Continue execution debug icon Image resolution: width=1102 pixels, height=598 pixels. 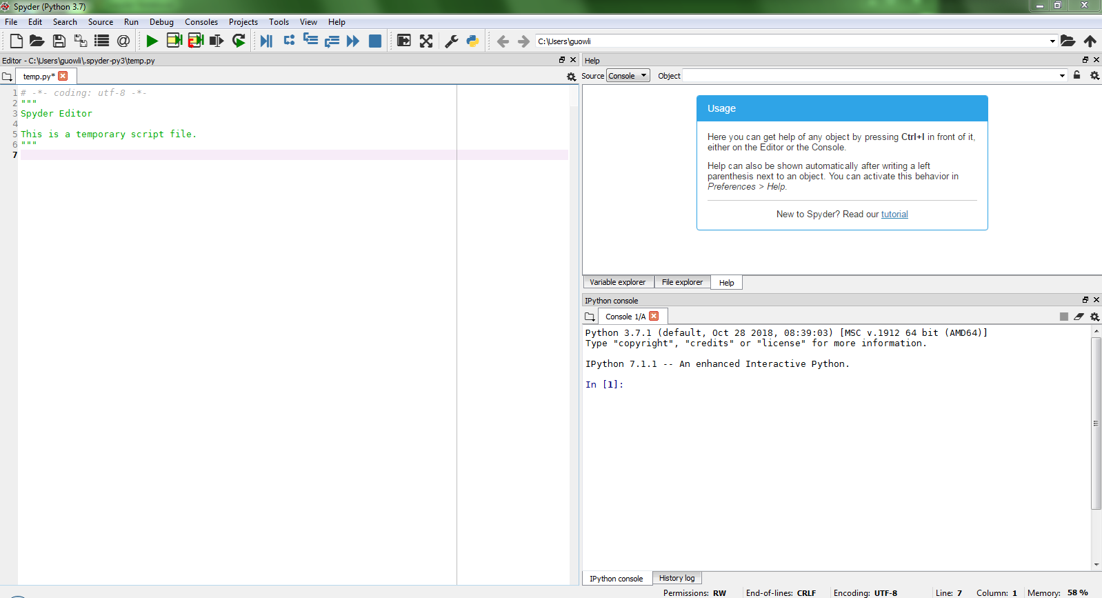(x=353, y=41)
